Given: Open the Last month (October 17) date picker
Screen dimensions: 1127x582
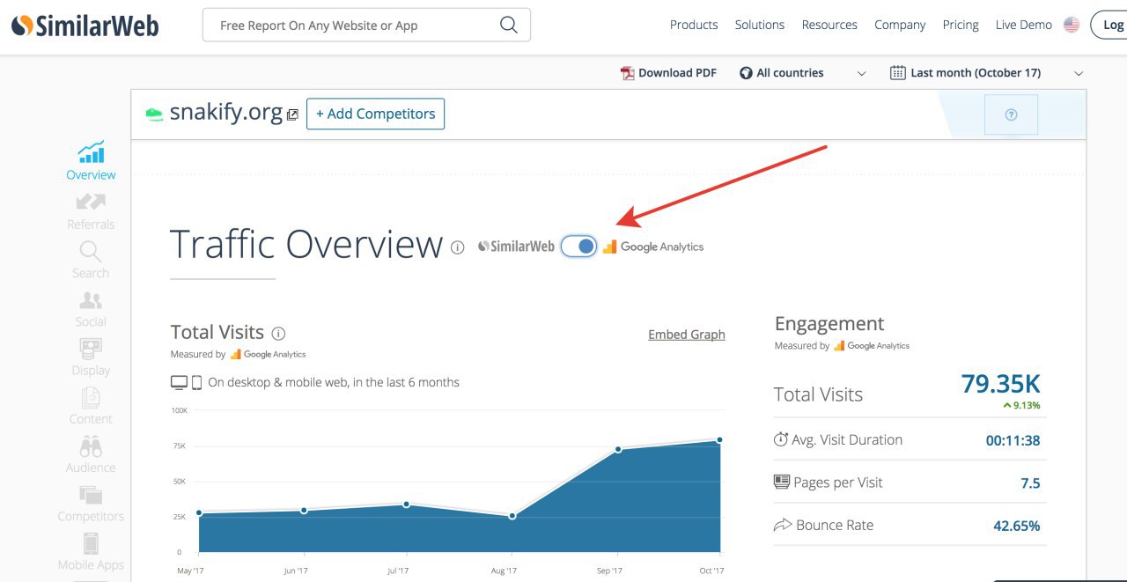Looking at the screenshot, I should coord(986,73).
